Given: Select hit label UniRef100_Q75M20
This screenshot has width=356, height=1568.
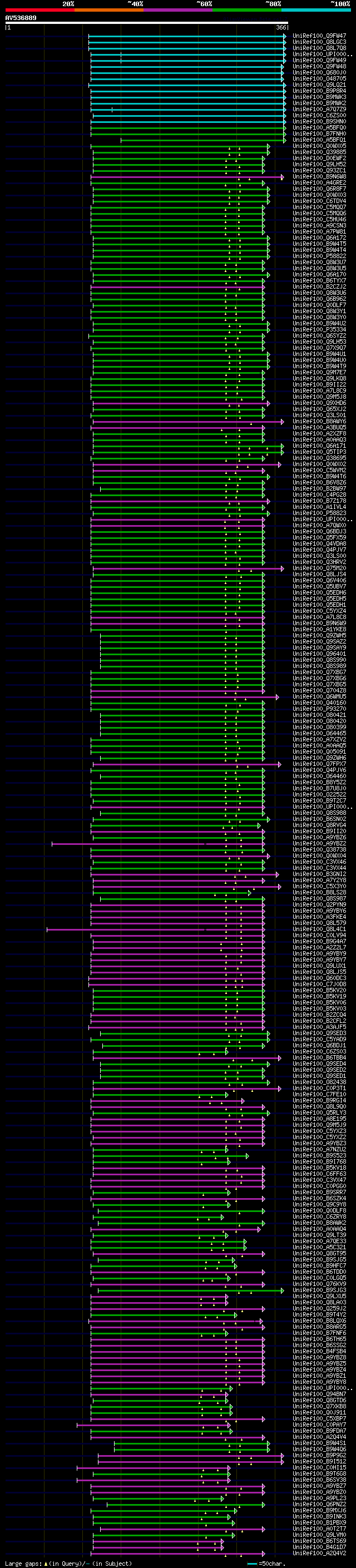Looking at the screenshot, I should 319,568.
